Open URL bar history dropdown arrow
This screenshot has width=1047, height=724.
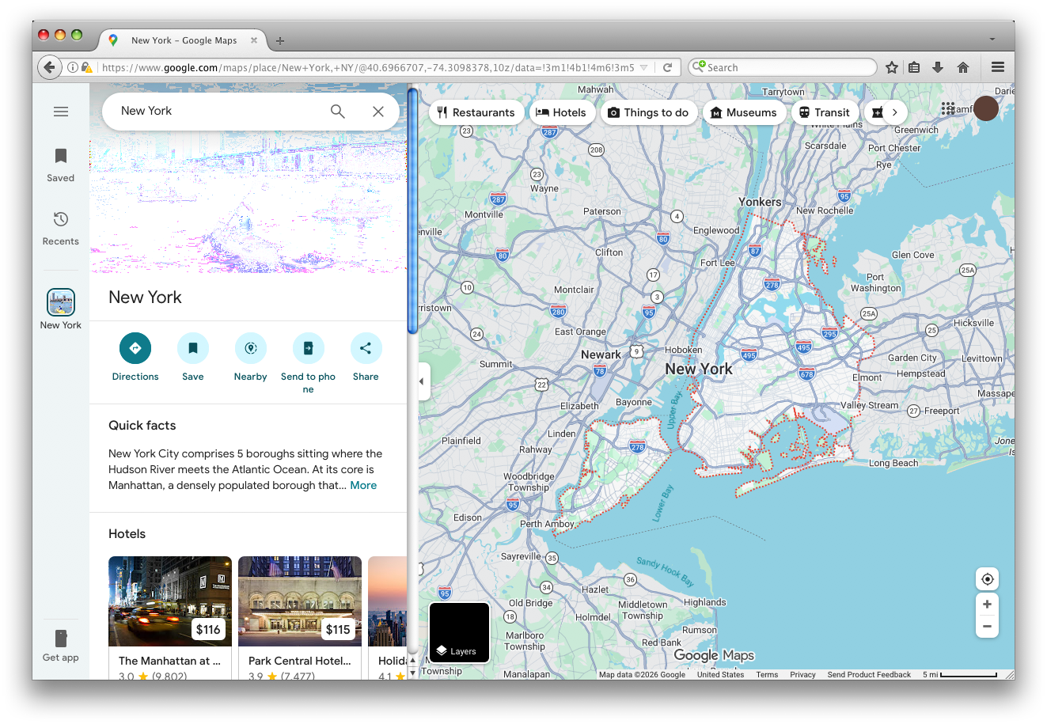[x=643, y=68]
